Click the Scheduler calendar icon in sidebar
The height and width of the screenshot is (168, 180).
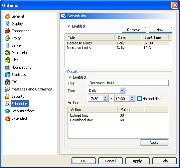tap(7, 104)
